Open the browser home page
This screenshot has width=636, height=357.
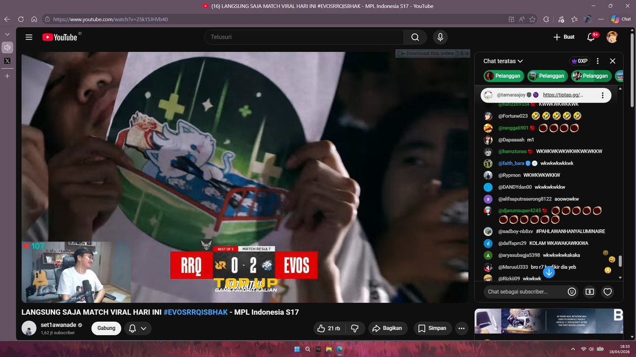point(34,19)
